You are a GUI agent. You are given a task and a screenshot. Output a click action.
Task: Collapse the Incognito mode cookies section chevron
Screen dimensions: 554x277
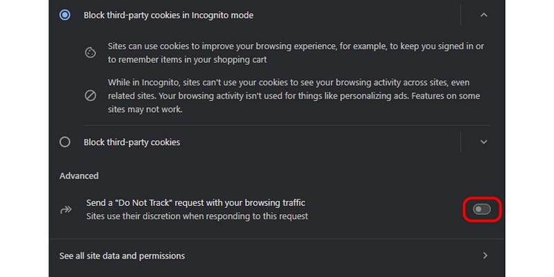click(484, 15)
